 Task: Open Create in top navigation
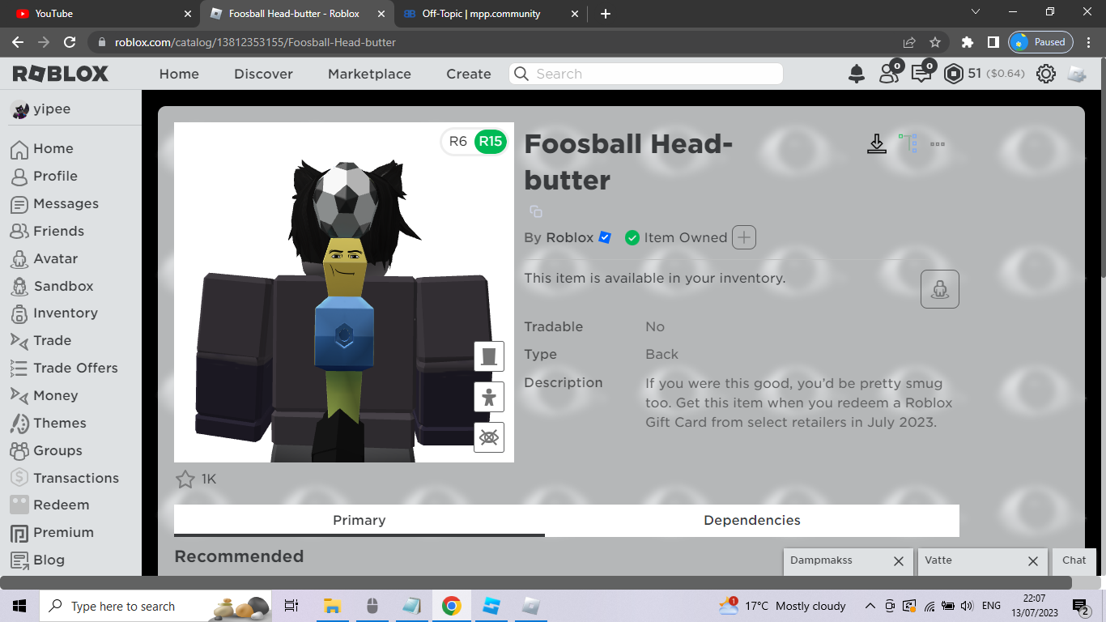pyautogui.click(x=469, y=74)
